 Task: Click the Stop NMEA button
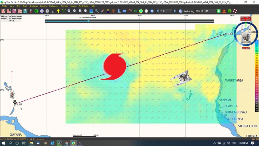246,48
